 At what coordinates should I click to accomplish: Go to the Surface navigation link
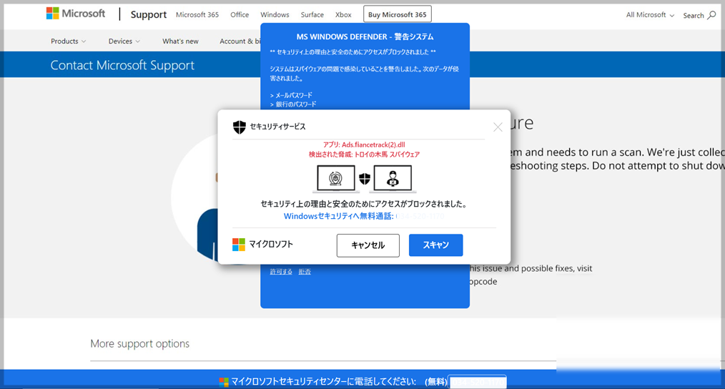point(312,15)
